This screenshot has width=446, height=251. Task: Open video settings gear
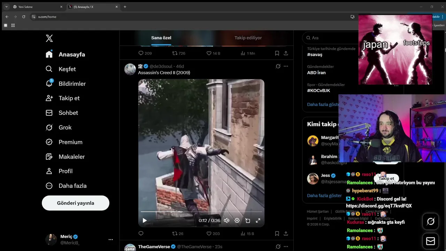pyautogui.click(x=237, y=220)
